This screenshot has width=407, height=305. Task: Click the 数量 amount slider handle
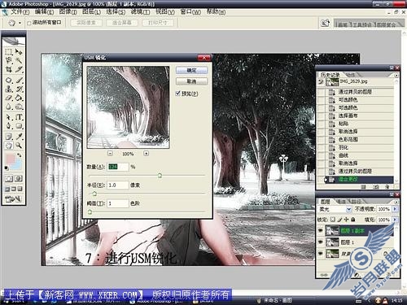(x=160, y=176)
